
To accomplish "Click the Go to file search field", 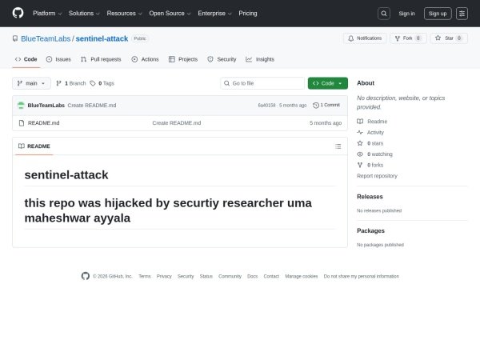I will 262,83.
